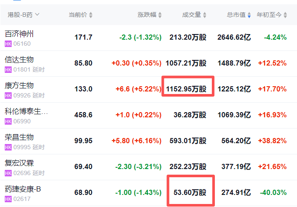Expand the 港股-B药 category dropdown
The image size is (297, 207).
coord(37,15)
